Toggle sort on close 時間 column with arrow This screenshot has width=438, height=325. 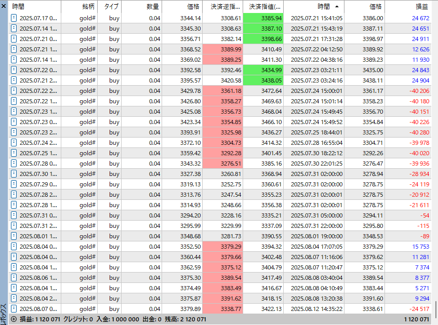tap(314, 6)
